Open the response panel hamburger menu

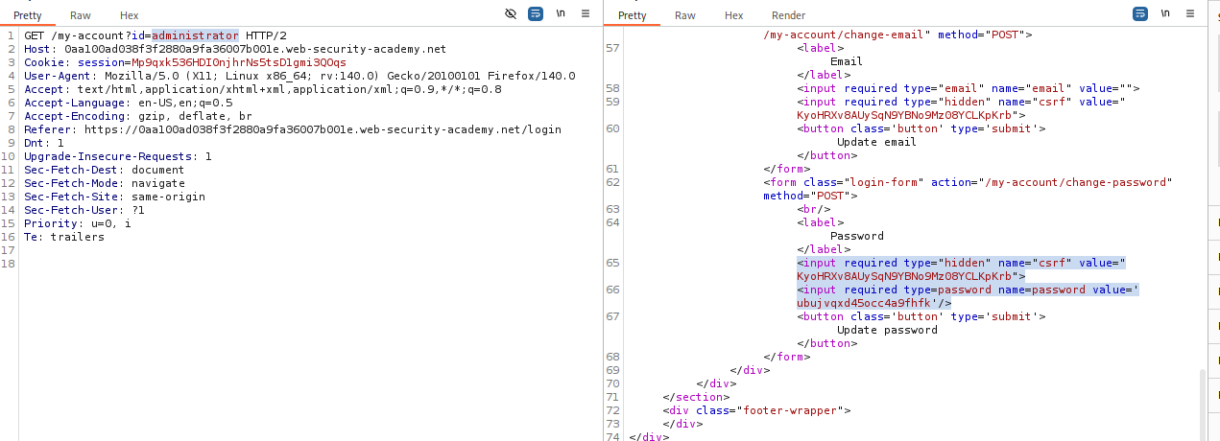click(x=1190, y=14)
